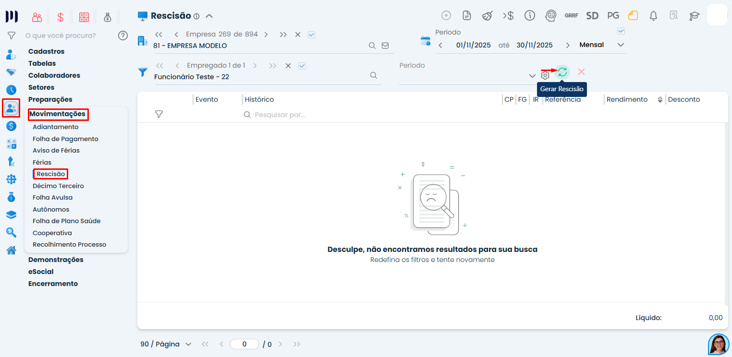732x357 pixels.
Task: Expand the Demonstrações section
Action: (x=56, y=260)
